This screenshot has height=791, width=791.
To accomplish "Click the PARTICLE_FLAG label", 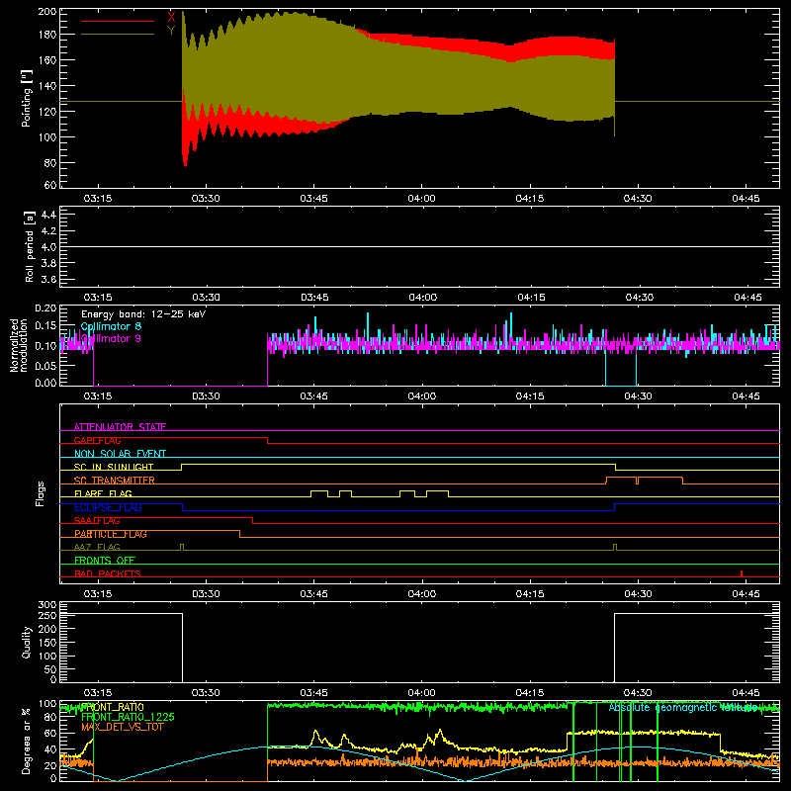I will (111, 534).
